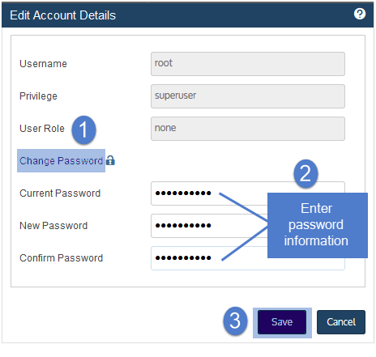This screenshot has height=357, width=376.
Task: Click the User Role label
Action: point(42,129)
